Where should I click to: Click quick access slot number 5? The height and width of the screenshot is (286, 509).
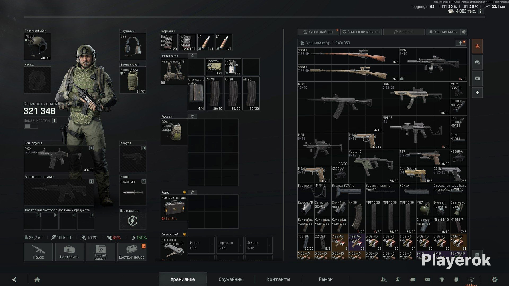(32, 221)
